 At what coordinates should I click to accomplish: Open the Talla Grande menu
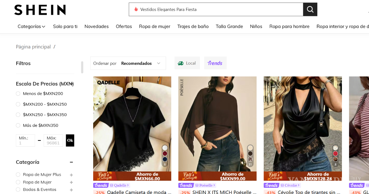click(x=229, y=26)
